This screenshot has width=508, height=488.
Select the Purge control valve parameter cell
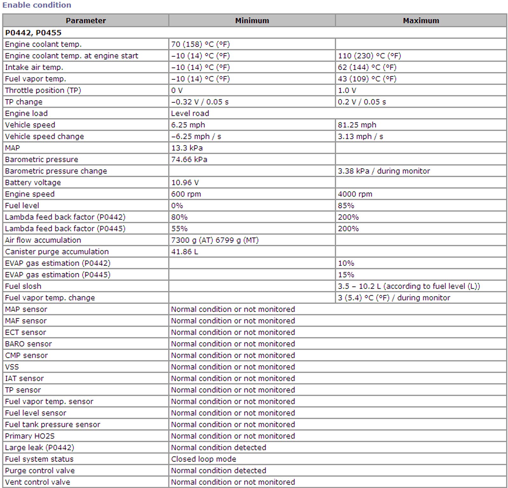coord(40,471)
